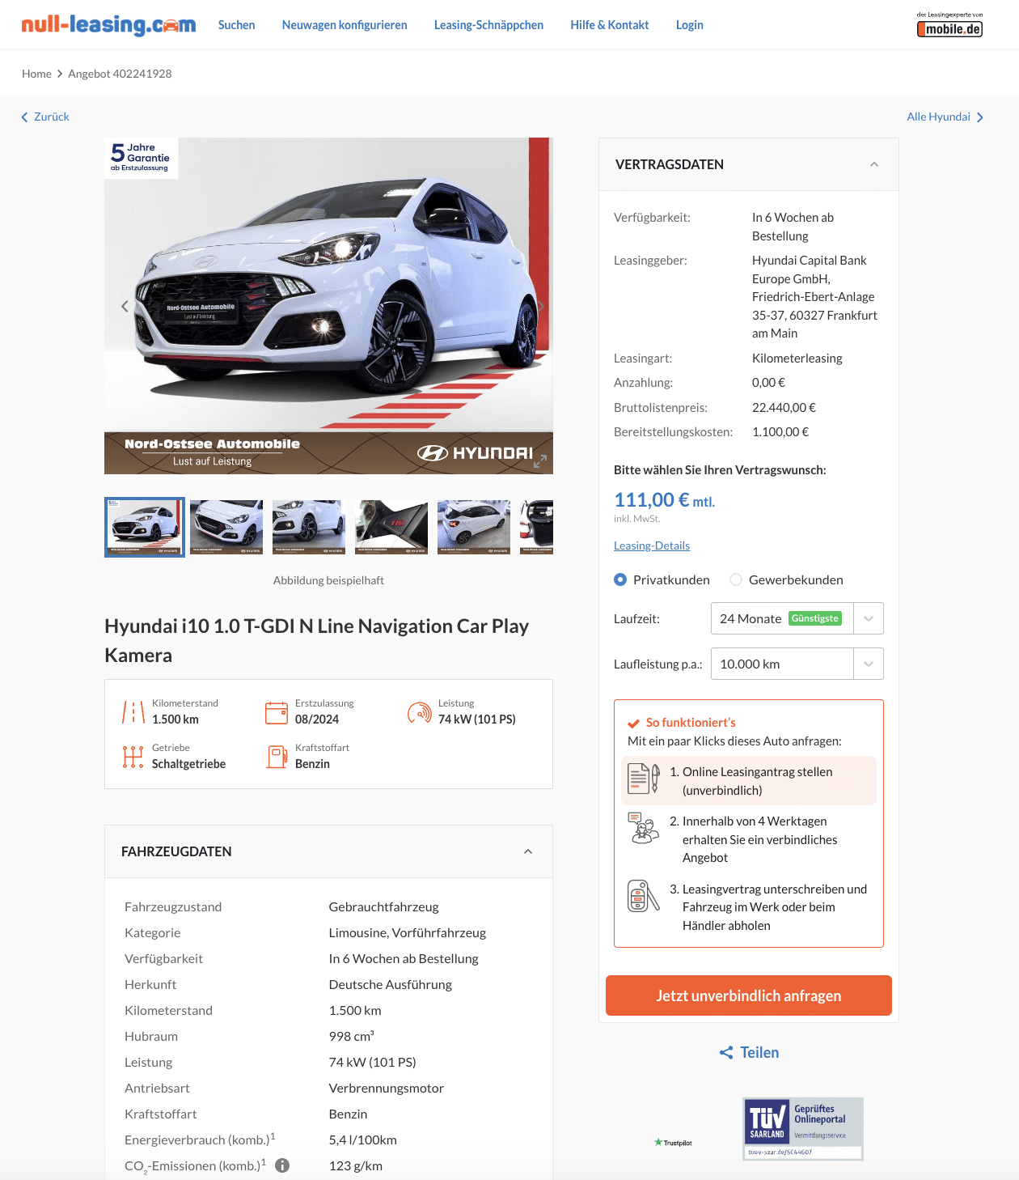Open the Suchen menu item
1019x1180 pixels.
pyautogui.click(x=237, y=25)
